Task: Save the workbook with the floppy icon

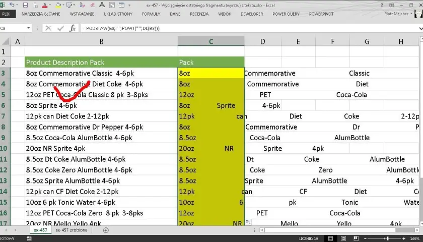Action: click(25, 5)
